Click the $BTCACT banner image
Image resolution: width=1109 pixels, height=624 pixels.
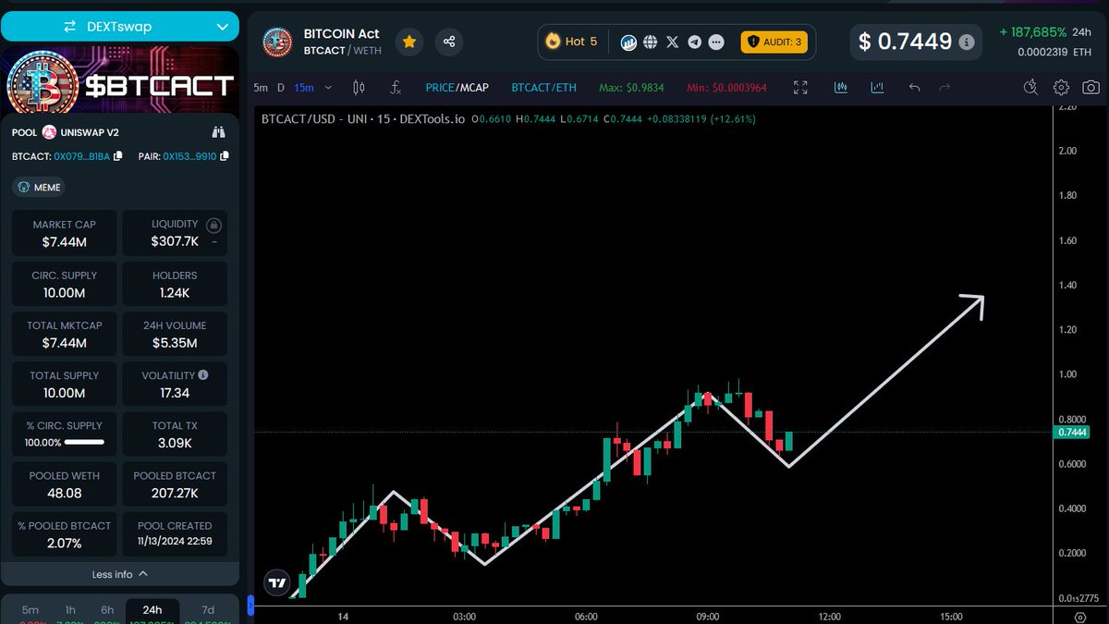coord(119,81)
